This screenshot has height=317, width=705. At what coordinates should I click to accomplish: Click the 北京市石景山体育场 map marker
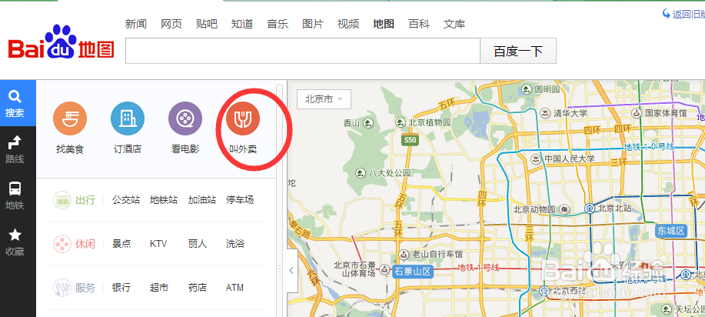pyautogui.click(x=384, y=269)
